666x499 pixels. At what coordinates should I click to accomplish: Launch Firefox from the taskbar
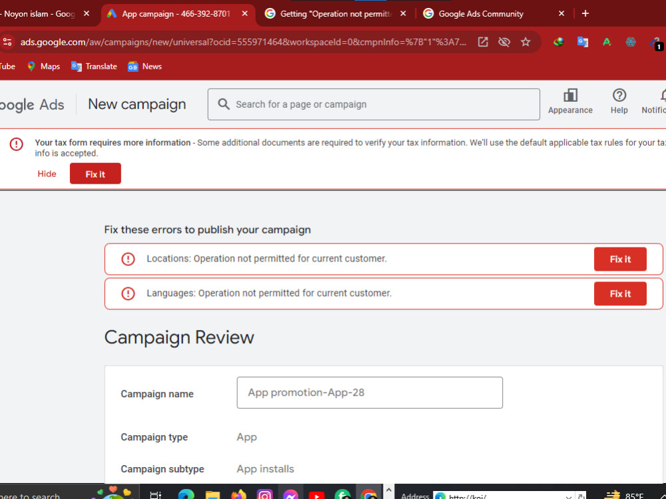tap(238, 495)
